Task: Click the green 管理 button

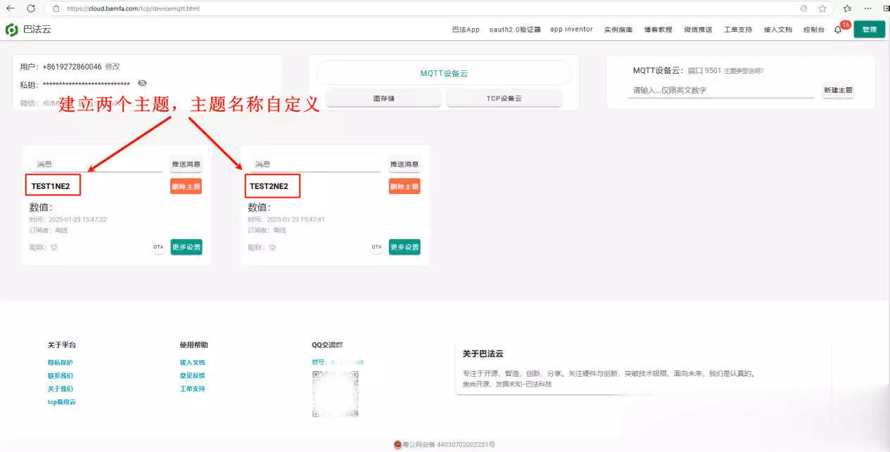Action: [869, 30]
